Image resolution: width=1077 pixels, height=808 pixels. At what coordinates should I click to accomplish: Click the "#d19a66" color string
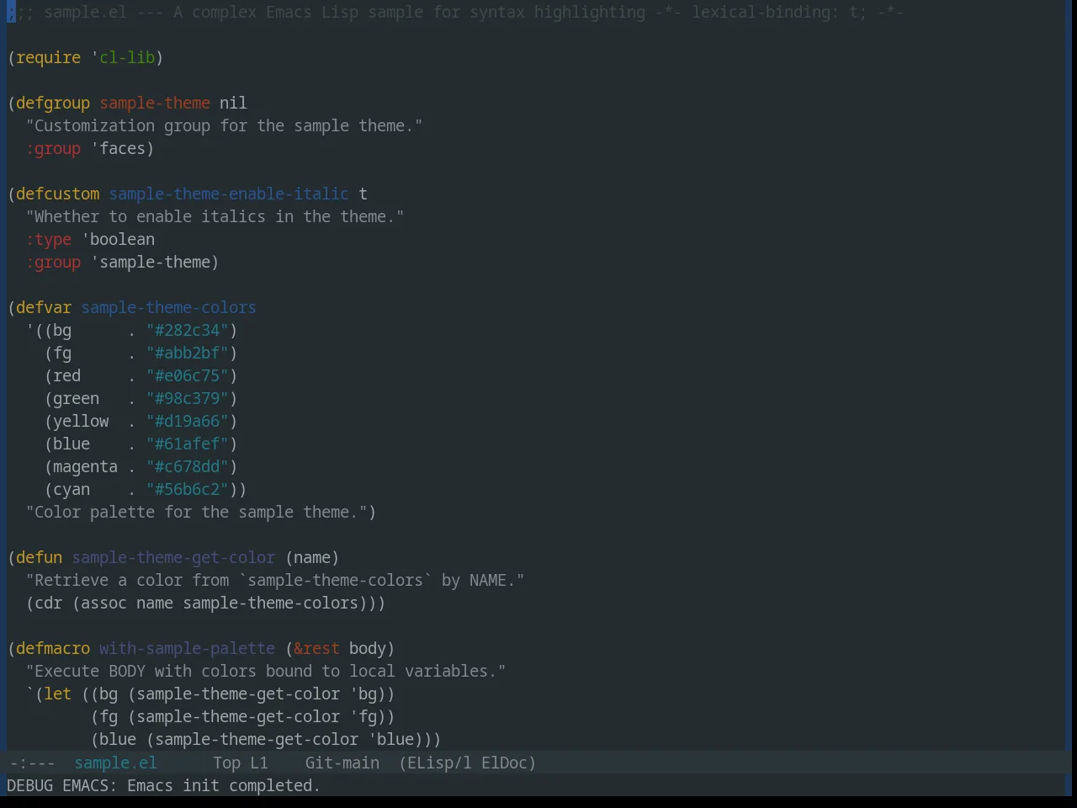(188, 421)
